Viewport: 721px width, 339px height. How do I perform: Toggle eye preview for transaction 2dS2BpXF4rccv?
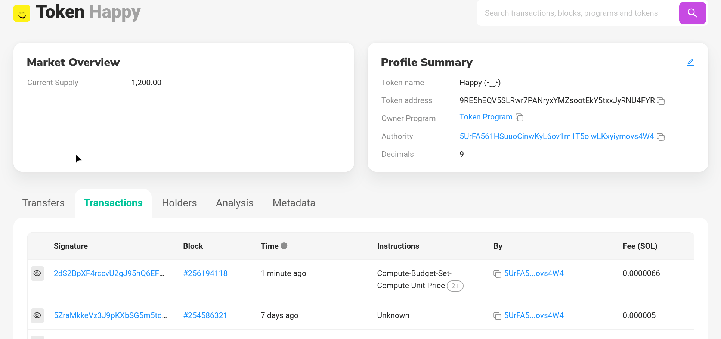point(37,273)
